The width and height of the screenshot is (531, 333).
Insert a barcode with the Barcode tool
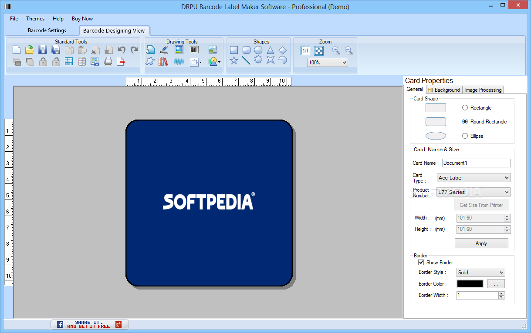194,50
